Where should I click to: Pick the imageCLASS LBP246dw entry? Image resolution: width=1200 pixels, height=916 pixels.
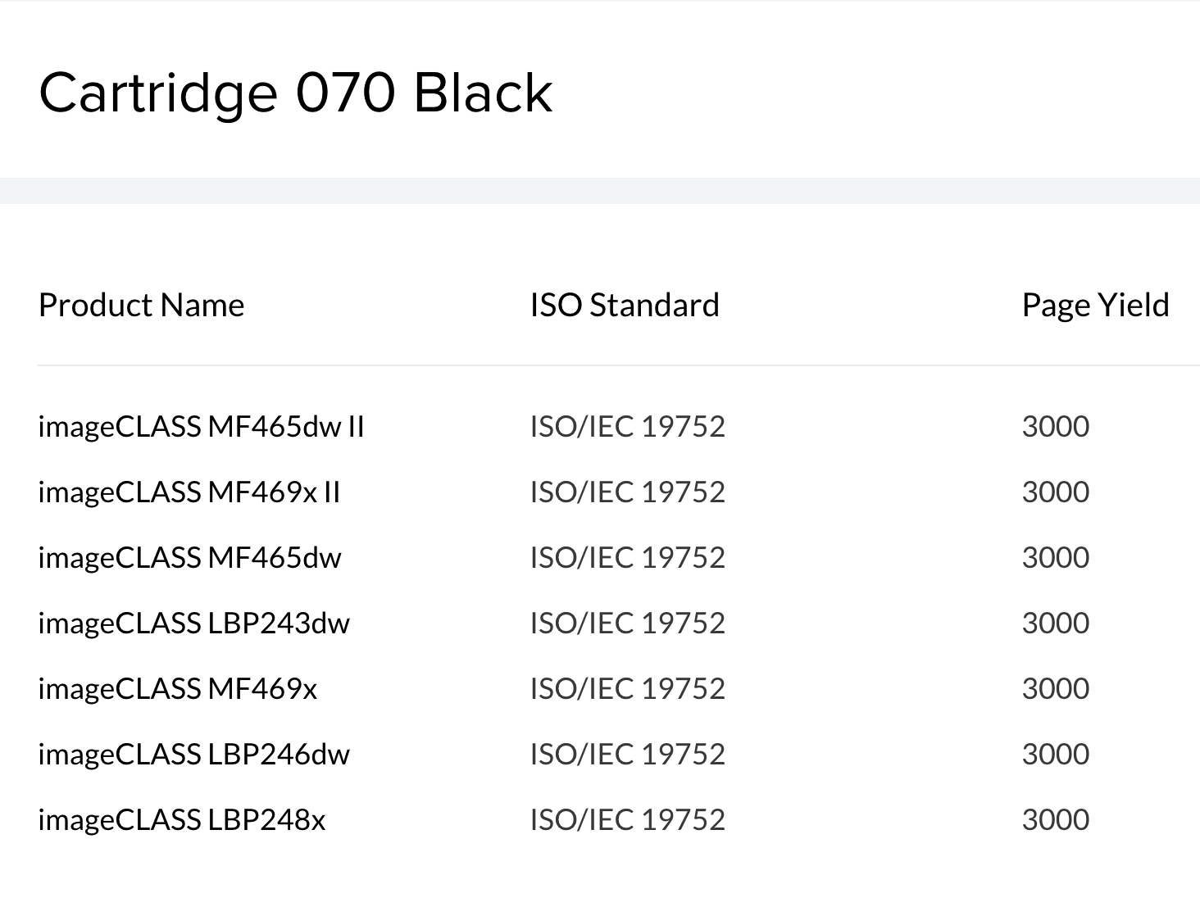tap(193, 754)
